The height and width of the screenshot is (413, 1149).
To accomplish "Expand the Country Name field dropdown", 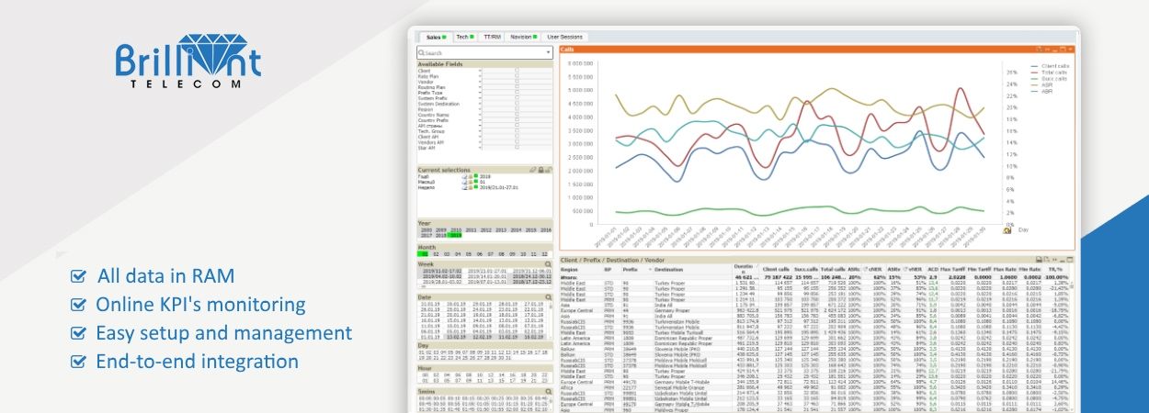I will (480, 115).
